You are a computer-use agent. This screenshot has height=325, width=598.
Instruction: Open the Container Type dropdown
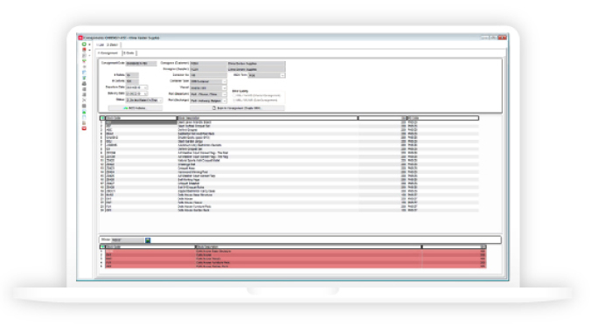click(x=224, y=81)
